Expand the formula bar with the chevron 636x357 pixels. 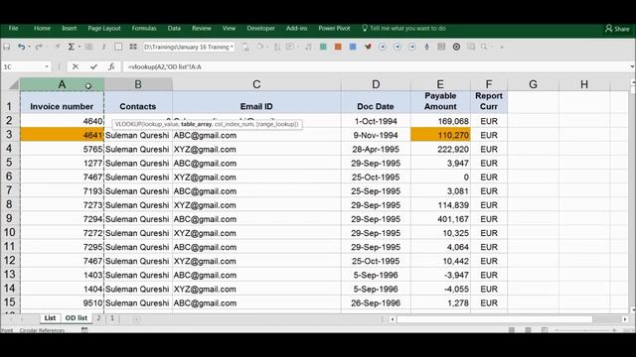tap(632, 66)
